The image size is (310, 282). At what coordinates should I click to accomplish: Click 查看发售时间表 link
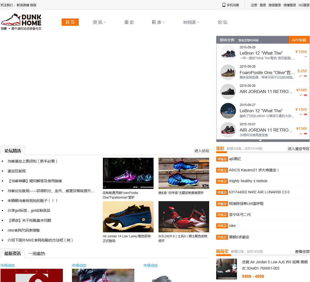(x=248, y=40)
